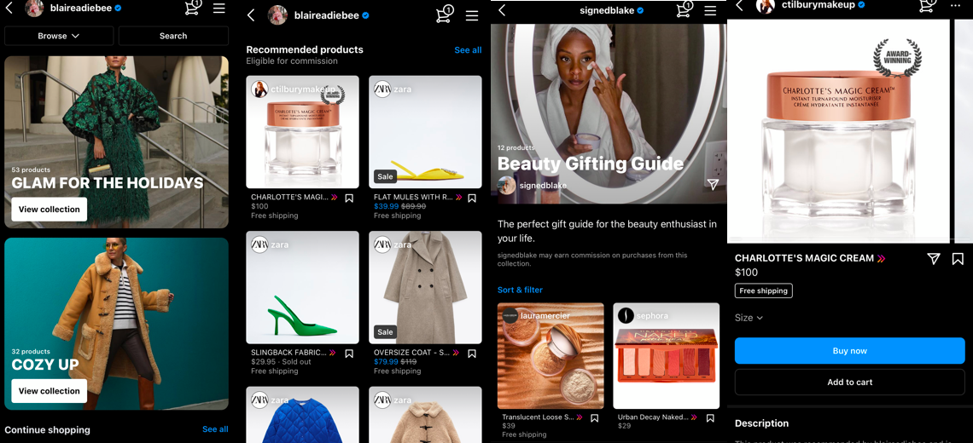Open hamburger menu on signedblake screen

[x=710, y=10]
